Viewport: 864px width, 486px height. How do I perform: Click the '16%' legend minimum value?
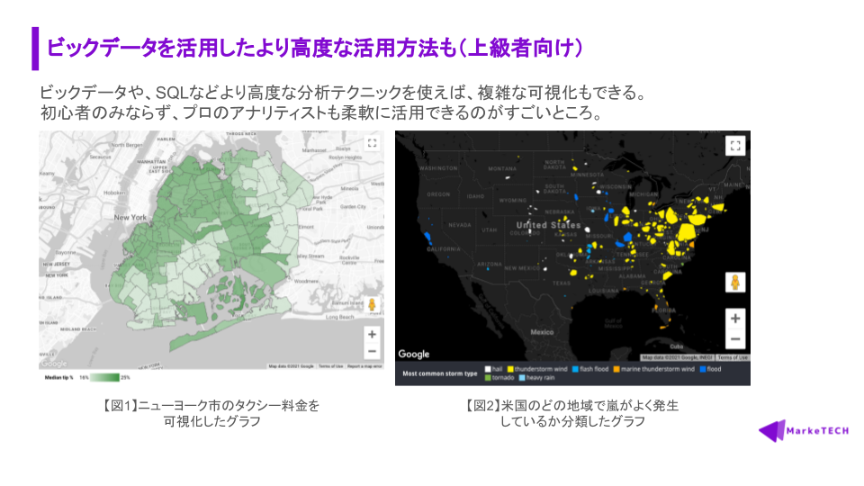pos(84,377)
